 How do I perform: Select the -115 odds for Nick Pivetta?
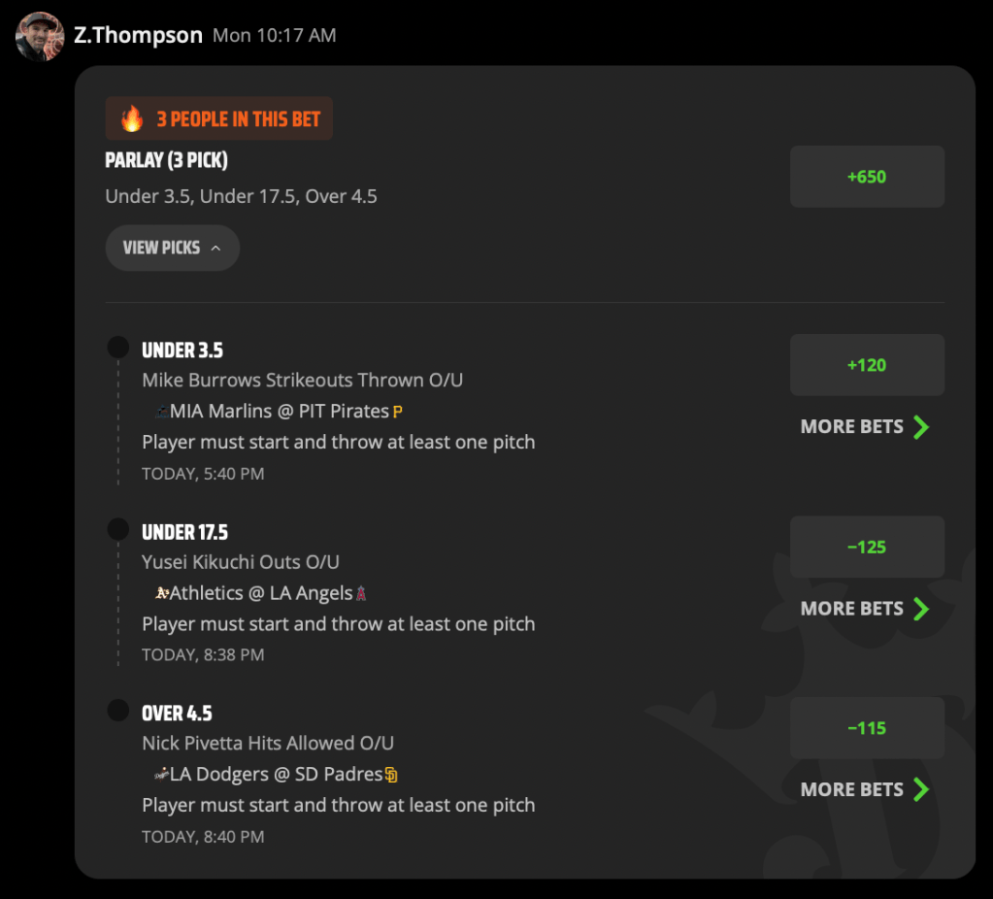[867, 728]
